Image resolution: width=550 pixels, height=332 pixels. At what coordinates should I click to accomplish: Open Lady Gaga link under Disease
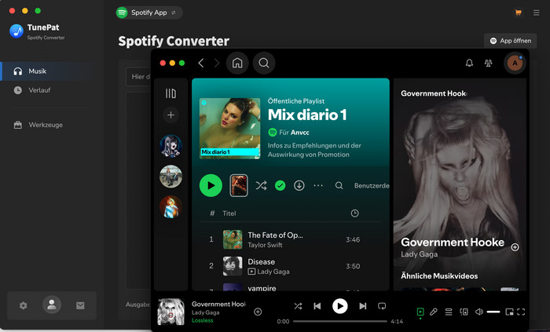[273, 272]
